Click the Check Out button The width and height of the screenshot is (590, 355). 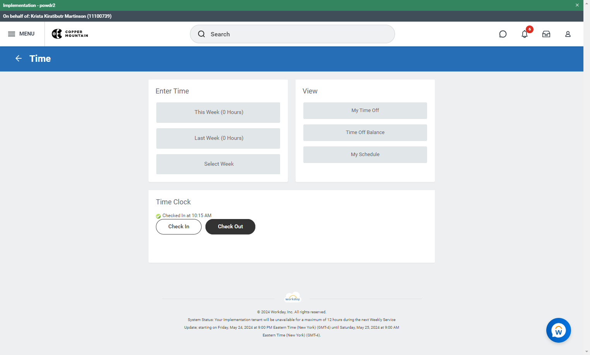pos(230,227)
